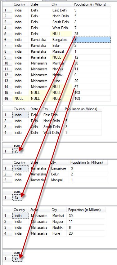The height and width of the screenshot is (265, 117).
Task: Select population 1 beside Manipal in Karnataka grid
Action: 88,180
